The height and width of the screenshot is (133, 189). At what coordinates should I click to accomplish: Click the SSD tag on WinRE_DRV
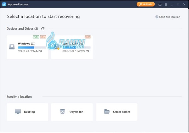[x=88, y=37]
